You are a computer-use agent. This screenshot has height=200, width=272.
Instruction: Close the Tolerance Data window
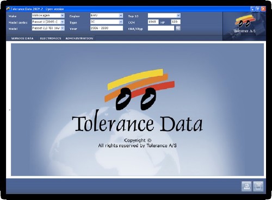click(263, 9)
